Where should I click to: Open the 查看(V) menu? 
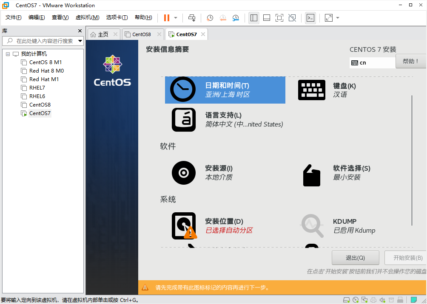(60, 17)
